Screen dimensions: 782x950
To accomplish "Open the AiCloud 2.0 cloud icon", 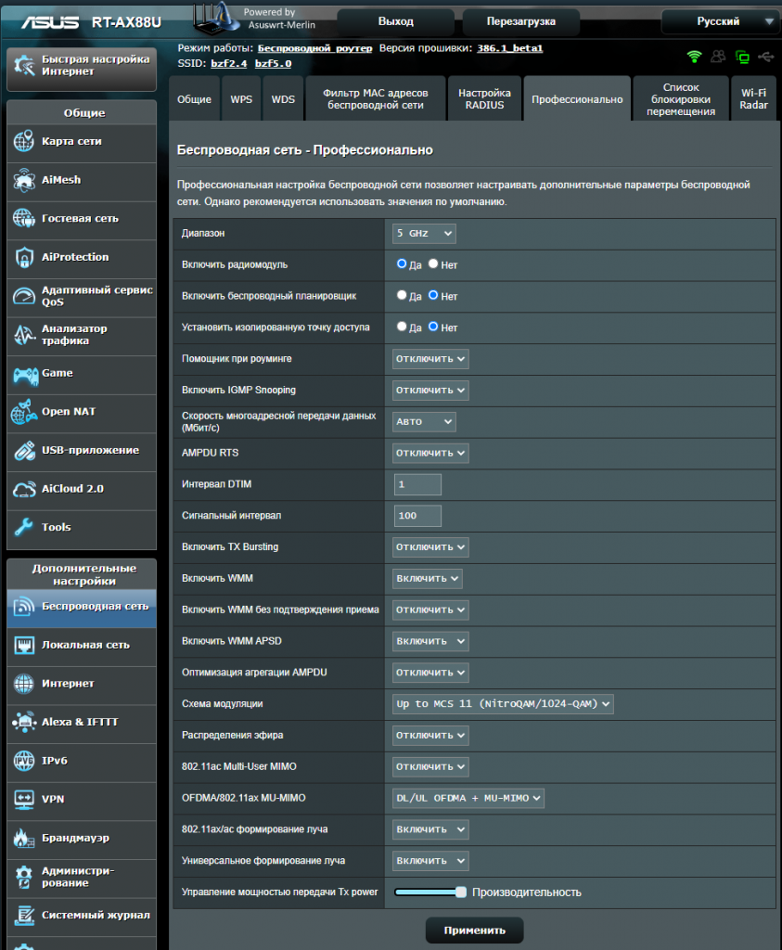I will pyautogui.click(x=24, y=489).
